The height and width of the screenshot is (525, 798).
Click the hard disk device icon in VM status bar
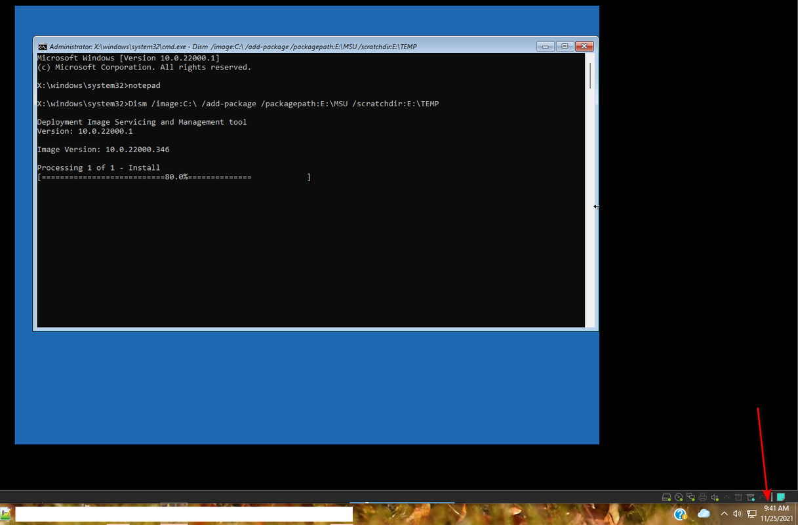point(666,497)
